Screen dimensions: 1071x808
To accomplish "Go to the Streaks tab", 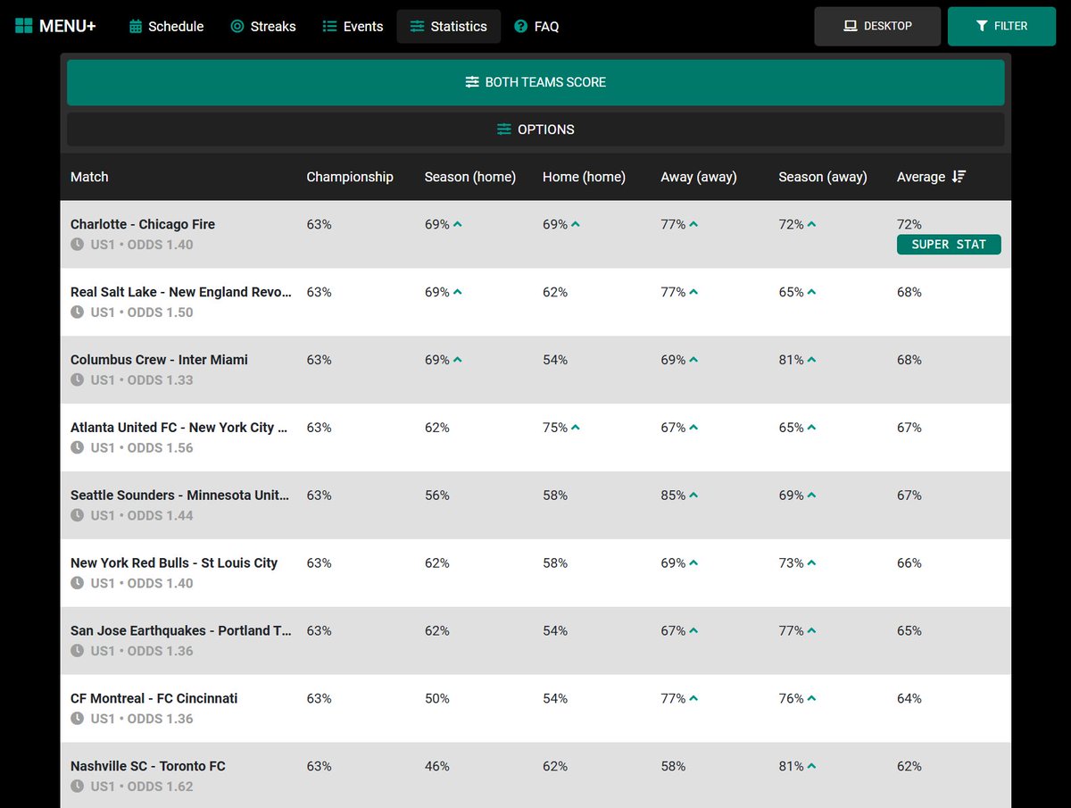I will [x=263, y=27].
